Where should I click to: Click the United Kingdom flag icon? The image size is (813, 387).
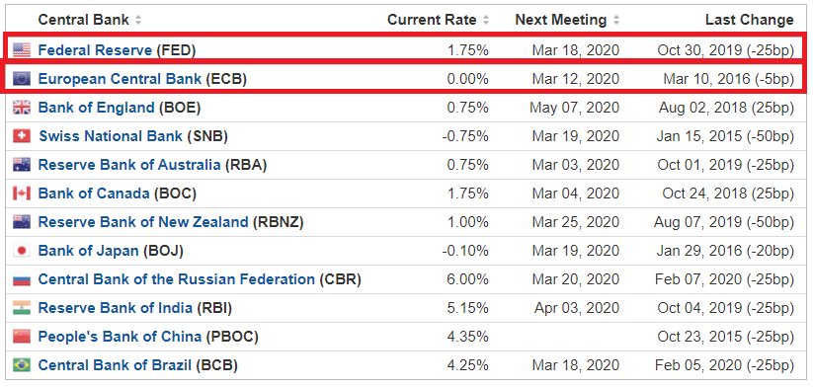[x=22, y=108]
